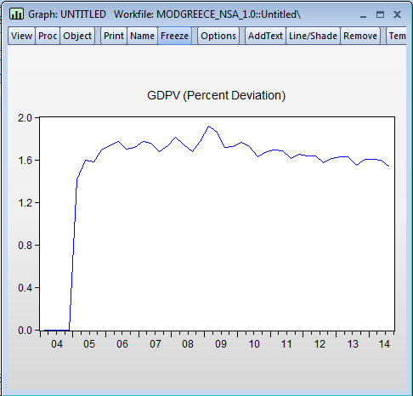The image size is (413, 396).
Task: Maximize the graph window
Action: click(x=380, y=14)
